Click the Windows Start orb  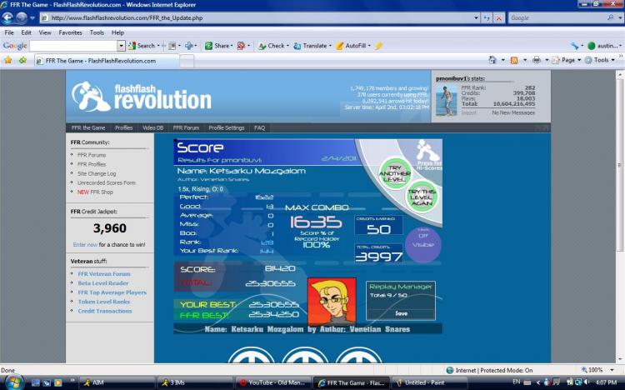pyautogui.click(x=13, y=382)
